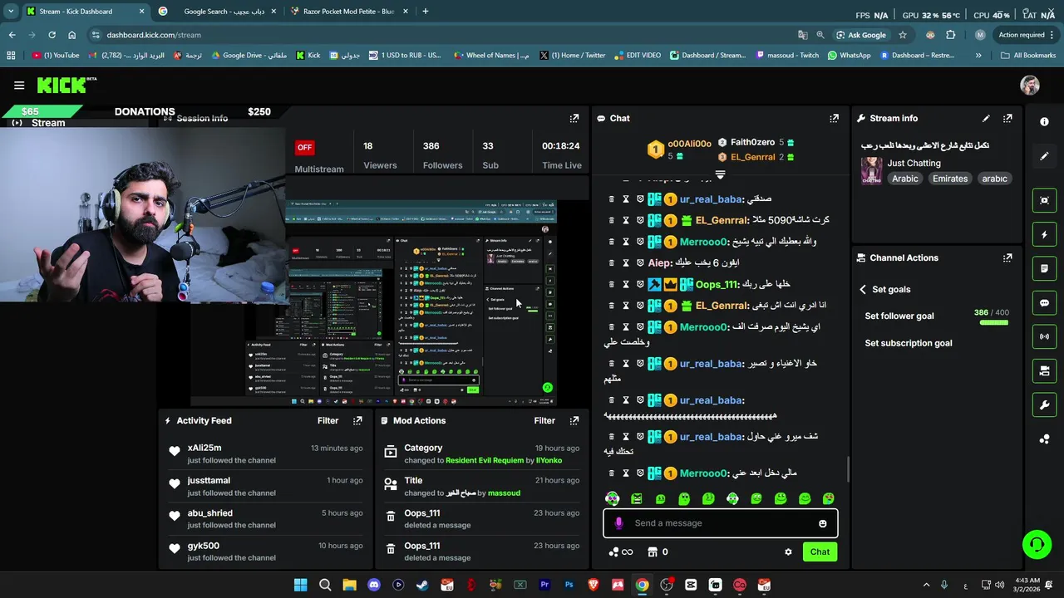Timeout Aiep using the hourglass icon

click(625, 263)
